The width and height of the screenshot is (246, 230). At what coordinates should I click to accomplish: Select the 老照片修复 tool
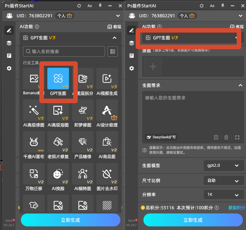[x=58, y=142]
